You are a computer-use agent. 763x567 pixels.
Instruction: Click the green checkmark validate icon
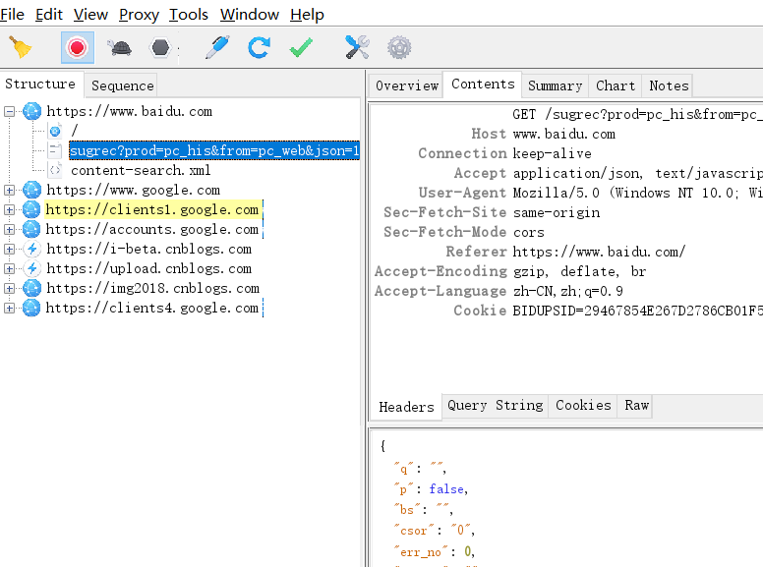301,47
